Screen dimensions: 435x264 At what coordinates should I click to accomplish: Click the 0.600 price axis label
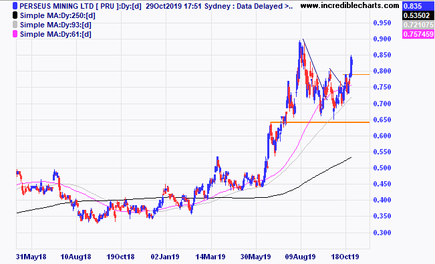click(x=382, y=136)
